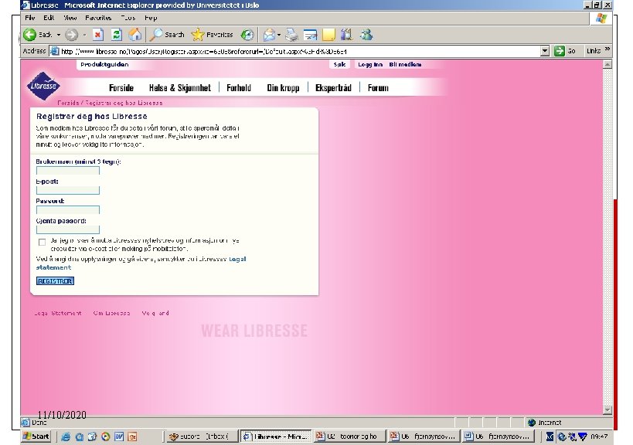Open the Legal Statement footer link
633x445 pixels.
(x=58, y=313)
